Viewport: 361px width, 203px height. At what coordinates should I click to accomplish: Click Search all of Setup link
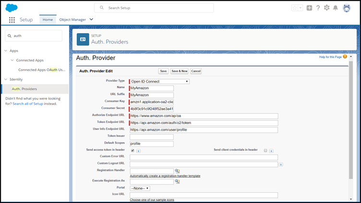(28, 104)
